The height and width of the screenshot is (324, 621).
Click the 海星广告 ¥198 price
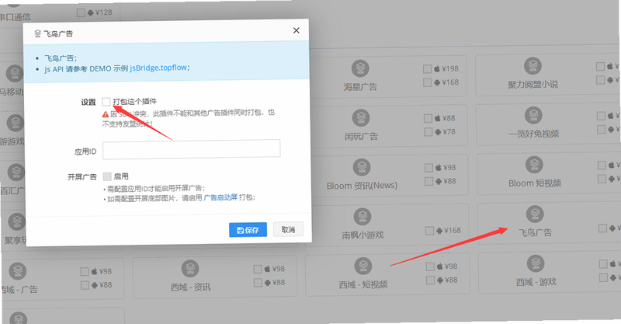click(x=450, y=68)
